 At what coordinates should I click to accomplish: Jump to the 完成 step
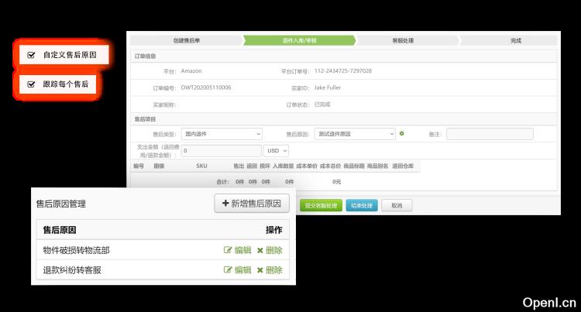pos(516,40)
